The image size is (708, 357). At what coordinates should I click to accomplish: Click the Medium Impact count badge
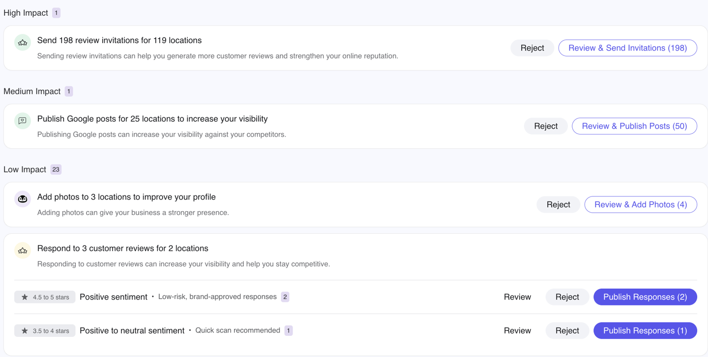point(69,91)
